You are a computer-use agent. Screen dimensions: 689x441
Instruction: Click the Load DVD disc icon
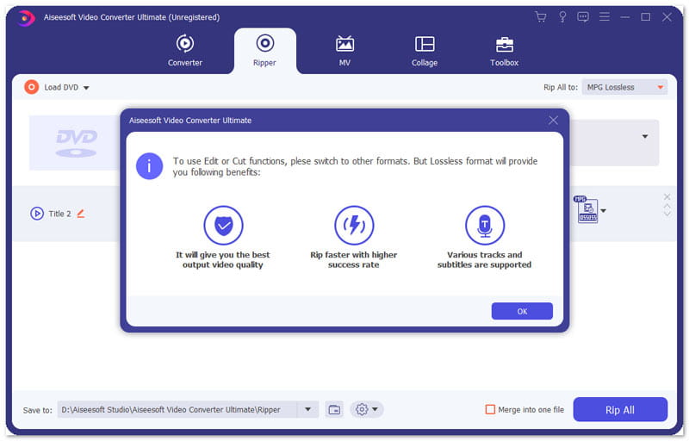click(x=32, y=87)
